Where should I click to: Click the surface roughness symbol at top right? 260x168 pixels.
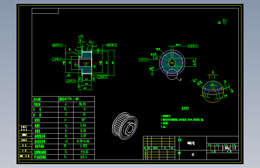(x=225, y=22)
